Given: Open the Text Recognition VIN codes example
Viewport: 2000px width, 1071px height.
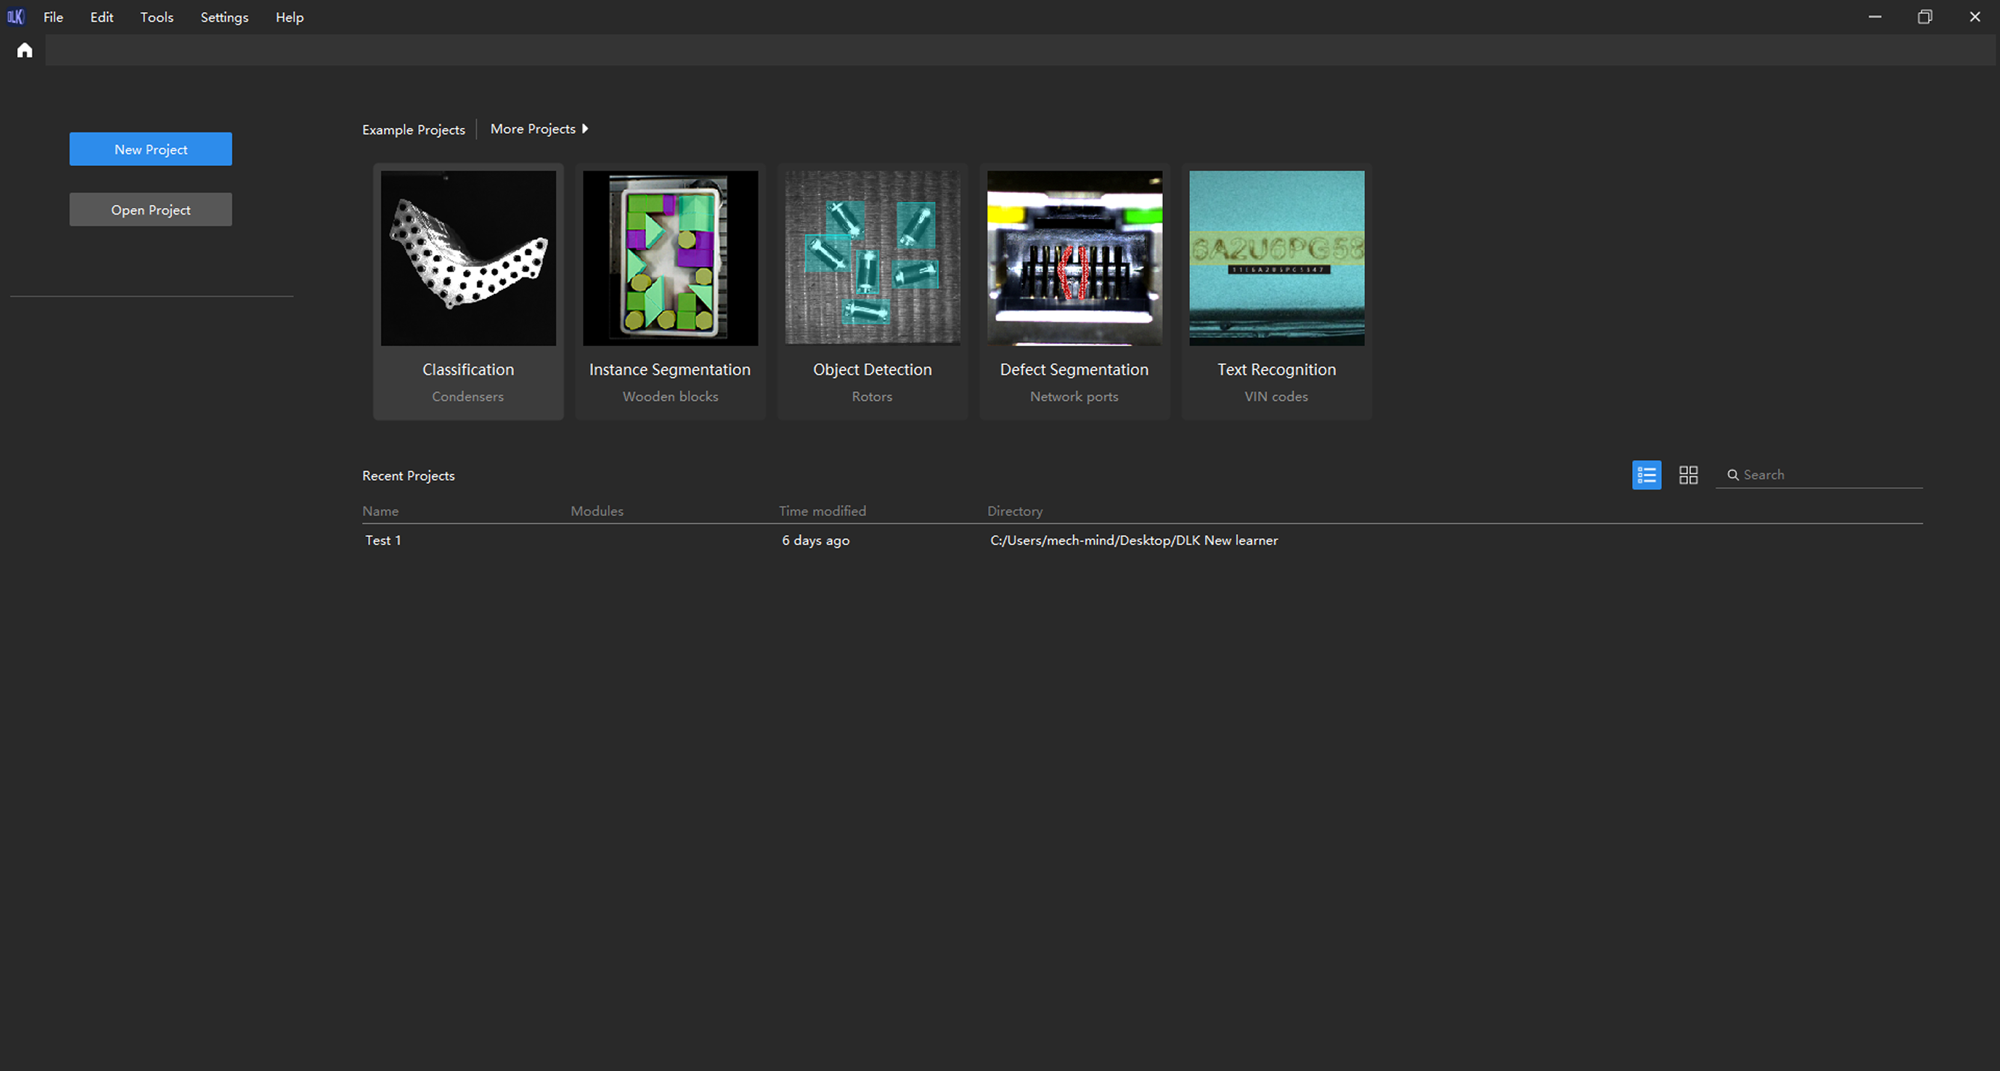Looking at the screenshot, I should coord(1277,259).
